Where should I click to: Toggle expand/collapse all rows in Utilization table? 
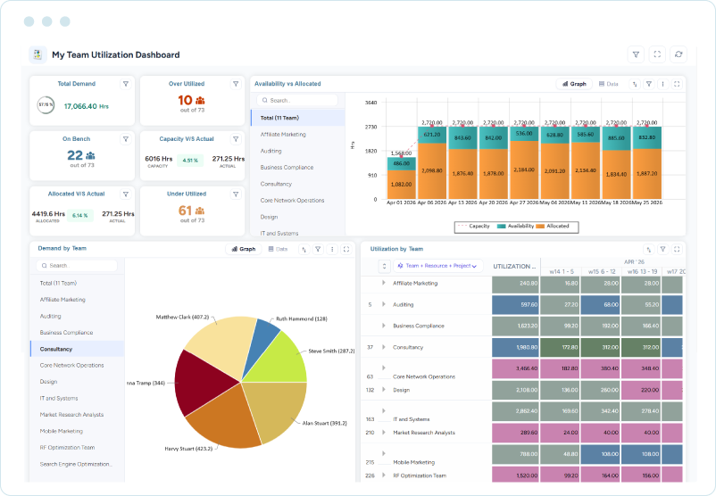tap(384, 266)
